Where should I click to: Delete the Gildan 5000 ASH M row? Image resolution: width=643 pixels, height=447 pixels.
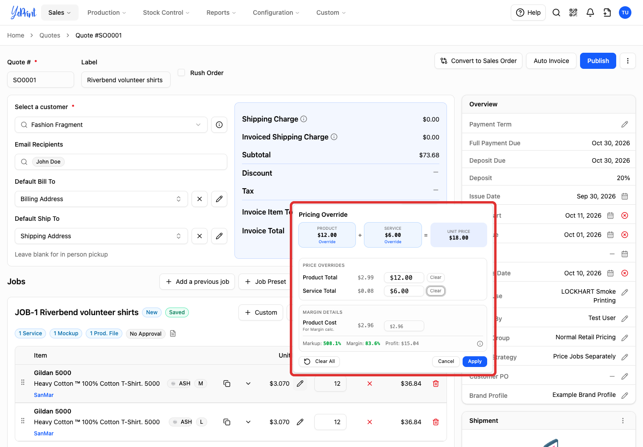tap(436, 384)
